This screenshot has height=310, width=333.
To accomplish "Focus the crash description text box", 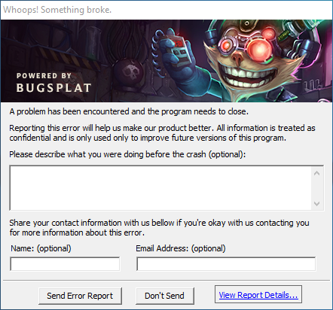I will (x=160, y=188).
